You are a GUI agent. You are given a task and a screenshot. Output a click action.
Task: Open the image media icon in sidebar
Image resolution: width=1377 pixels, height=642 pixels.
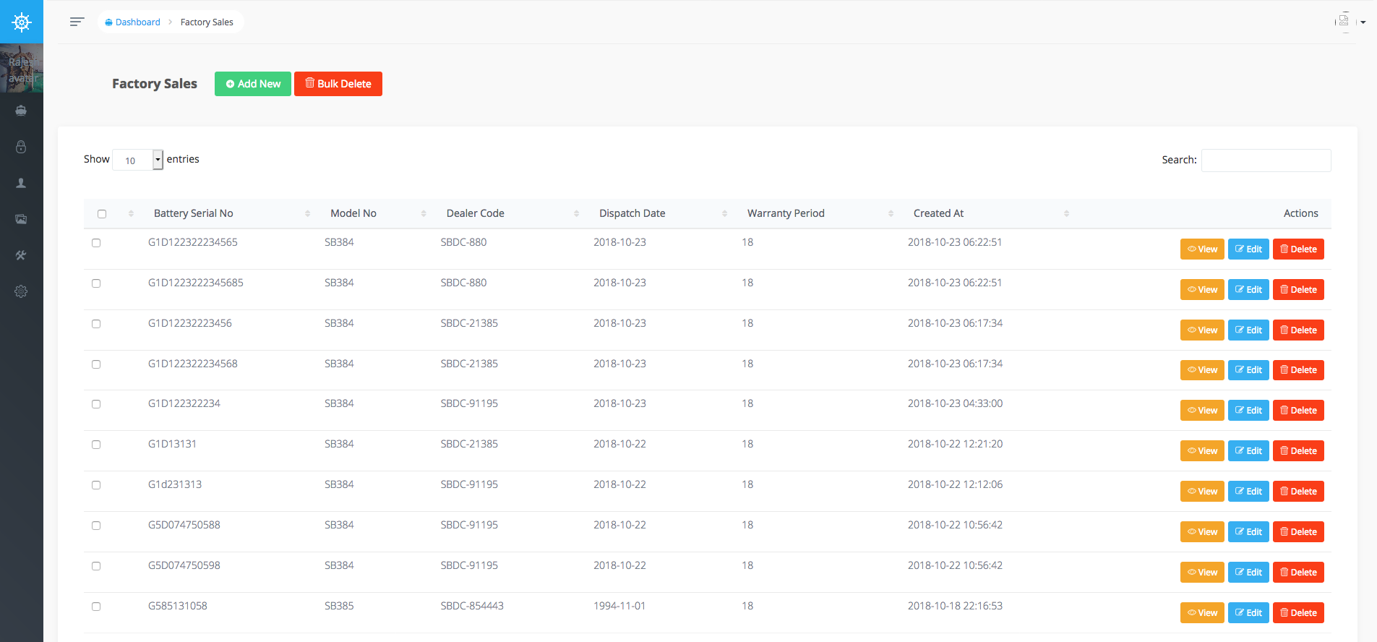21,219
